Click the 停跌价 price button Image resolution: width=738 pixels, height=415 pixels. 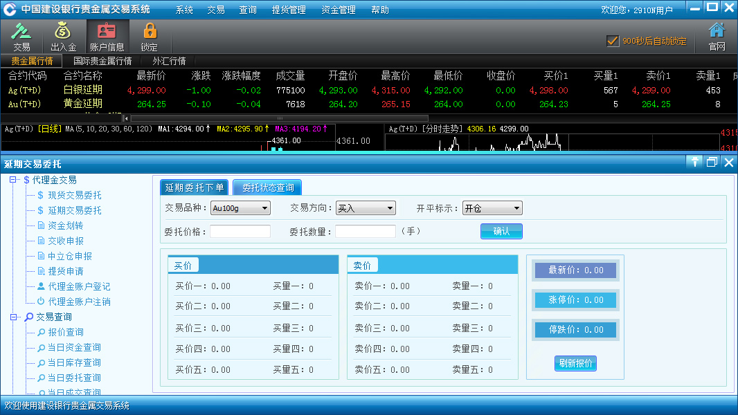575,329
